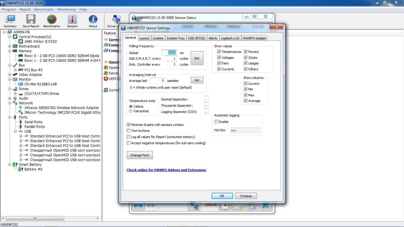This screenshot has height=227, width=404.
Task: Click the Parallel Ports plug icon
Action: tap(21, 127)
